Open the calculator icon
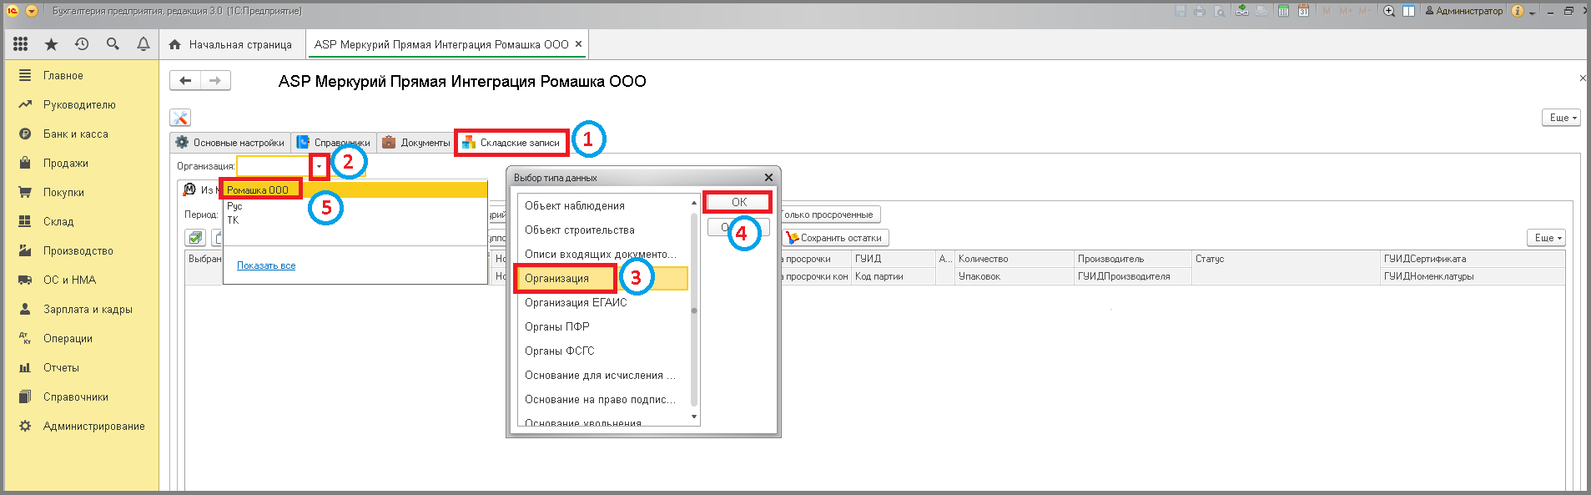 coord(1283,11)
